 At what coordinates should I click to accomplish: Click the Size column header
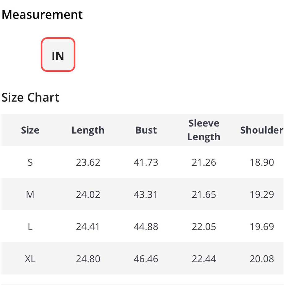[30, 130]
